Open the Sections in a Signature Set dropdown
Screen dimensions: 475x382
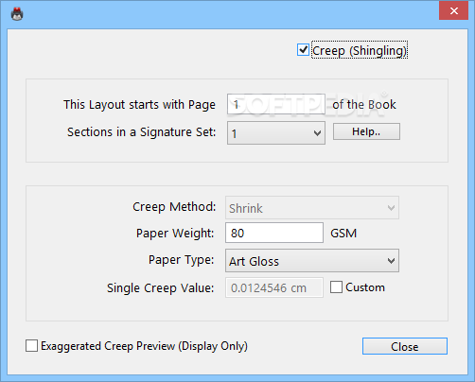276,133
